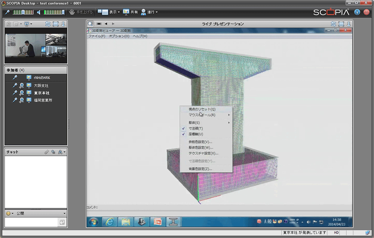Open the SCOPIA info icon
This screenshot has width=374, height=238.
pyautogui.click(x=357, y=12)
